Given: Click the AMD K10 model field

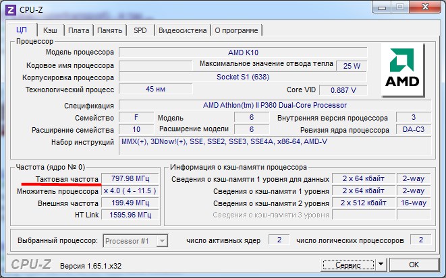Looking at the screenshot, I should click(243, 53).
